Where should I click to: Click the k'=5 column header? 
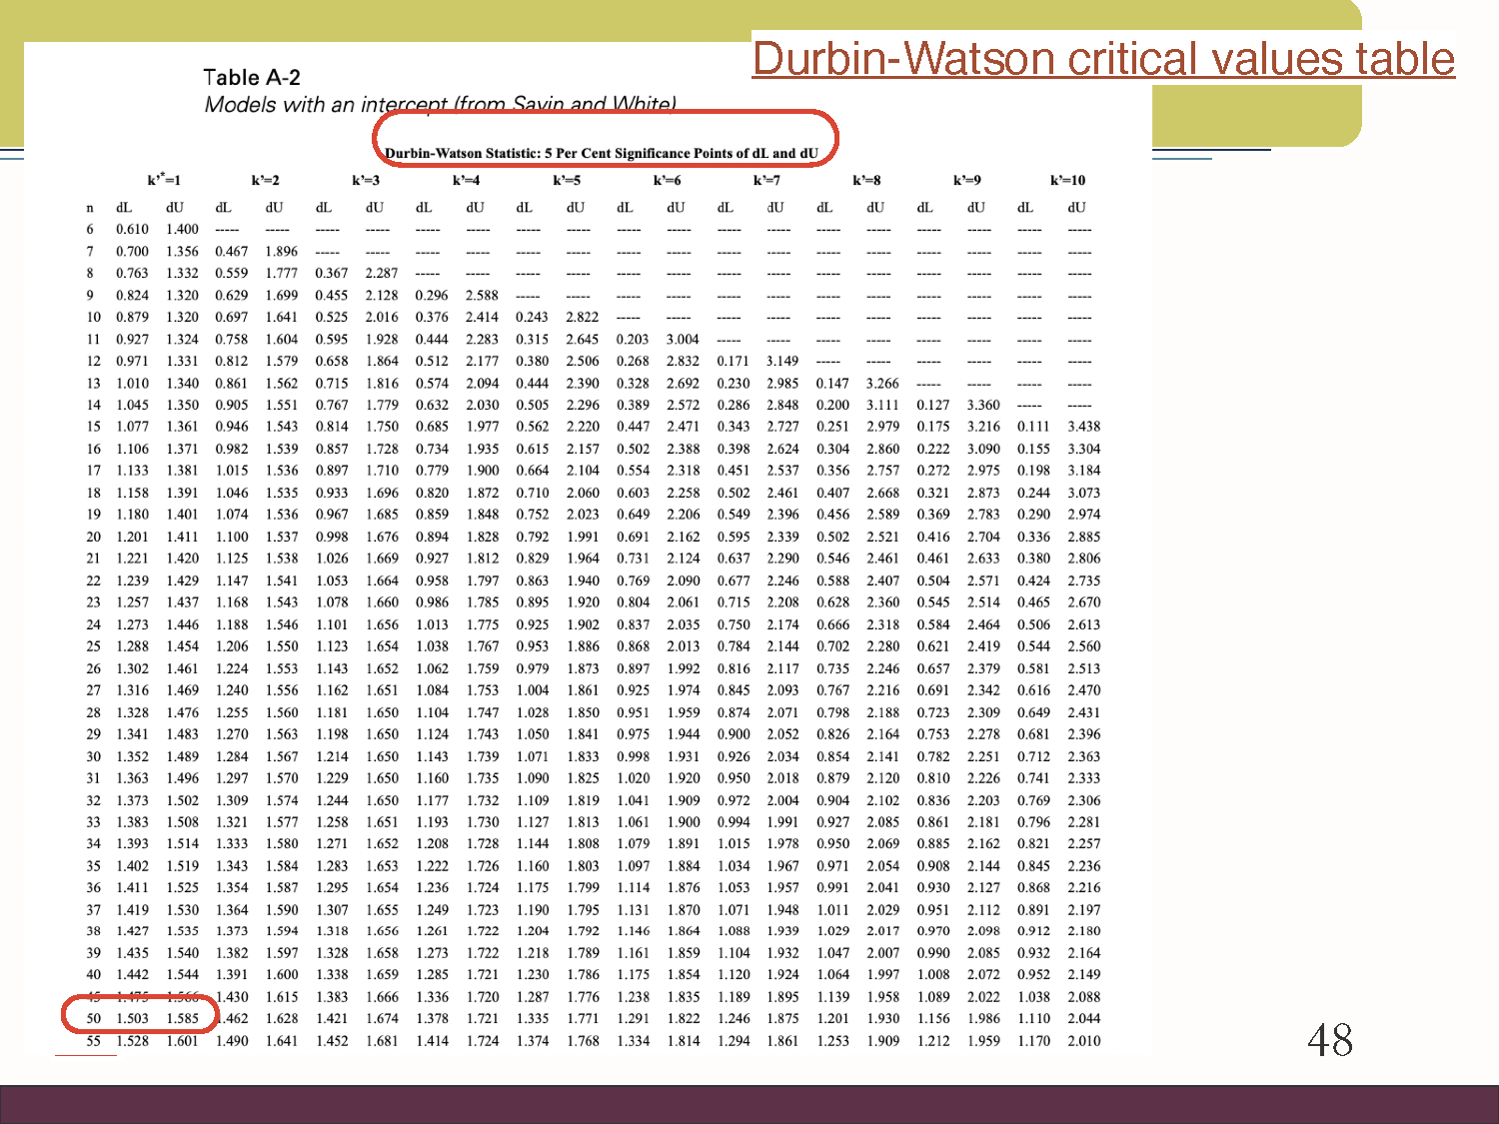pyautogui.click(x=567, y=180)
